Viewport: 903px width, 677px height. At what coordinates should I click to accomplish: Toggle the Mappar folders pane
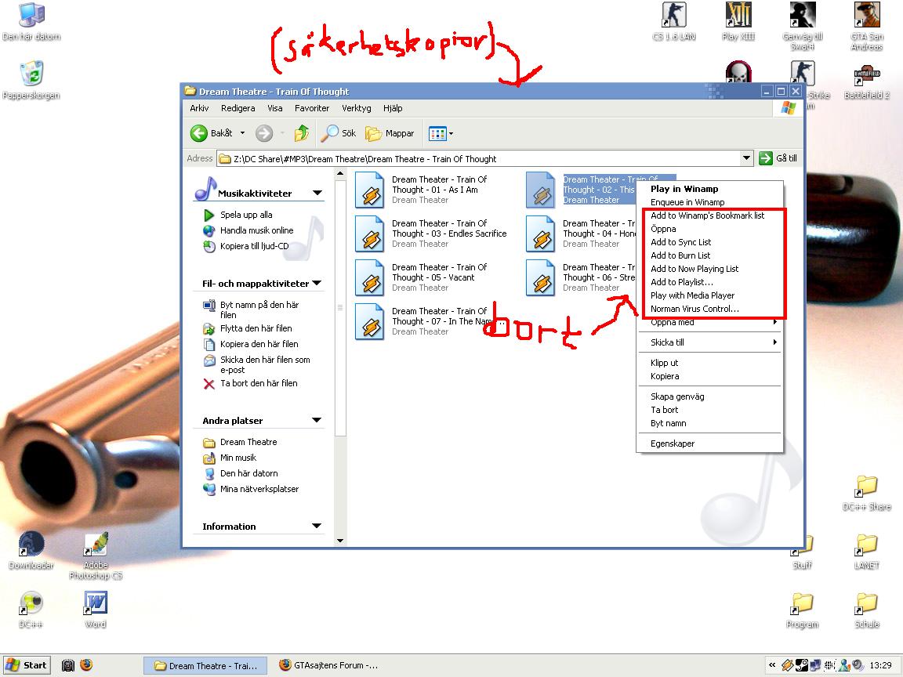pos(390,133)
